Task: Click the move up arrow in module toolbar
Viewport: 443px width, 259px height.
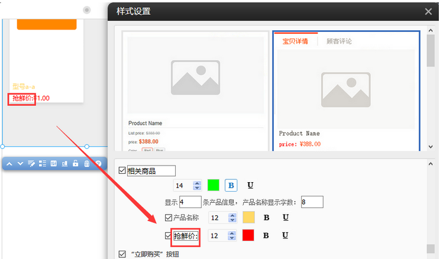Action: [x=11, y=164]
